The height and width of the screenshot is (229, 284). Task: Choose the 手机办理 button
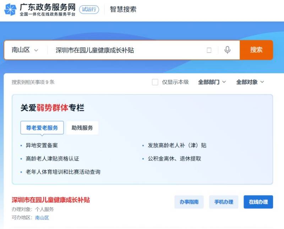(224, 202)
